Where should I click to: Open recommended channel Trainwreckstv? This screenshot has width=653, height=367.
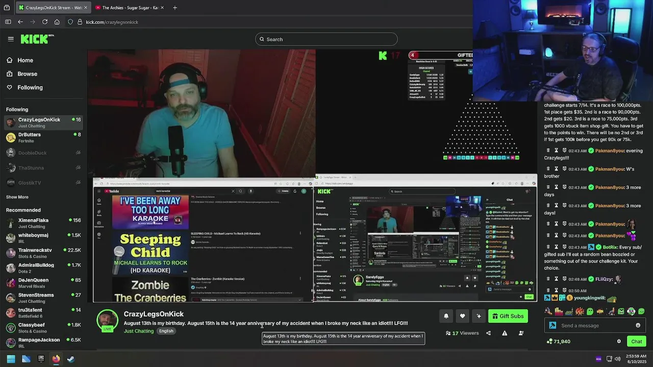coord(44,253)
